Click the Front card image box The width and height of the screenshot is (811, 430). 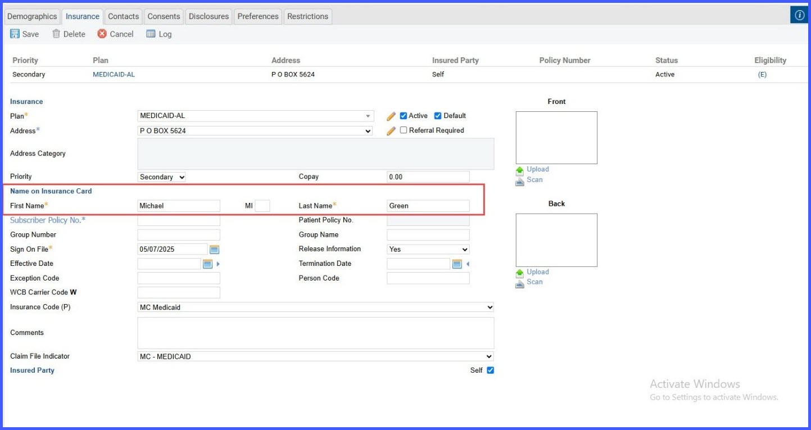click(x=556, y=138)
